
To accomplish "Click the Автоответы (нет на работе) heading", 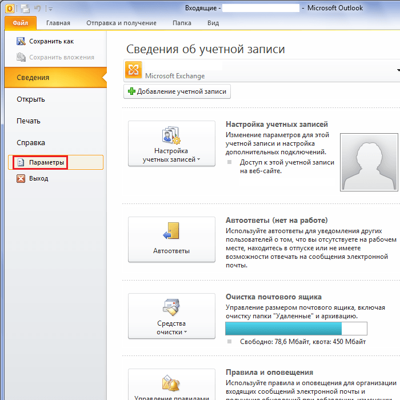I will pos(277,220).
